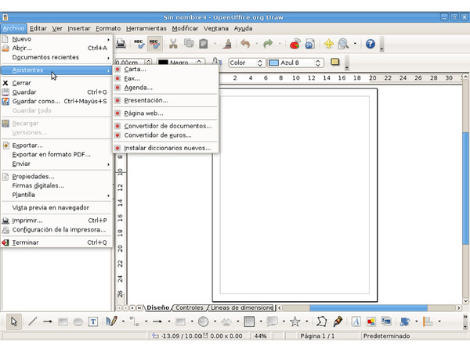
Task: Choose the Select arrow tool
Action: tap(14, 321)
